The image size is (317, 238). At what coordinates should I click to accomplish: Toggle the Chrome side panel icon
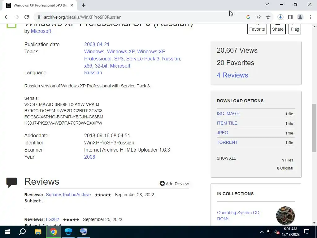pyautogui.click(x=290, y=17)
